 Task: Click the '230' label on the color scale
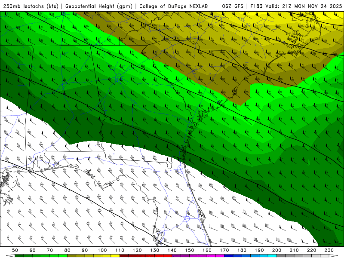[x=329, y=250]
